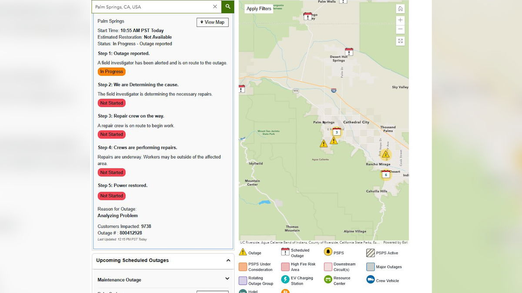This screenshot has width=522, height=293.
Task: Click the Downstream Circuit(s) legend swatch
Action: pyautogui.click(x=328, y=267)
